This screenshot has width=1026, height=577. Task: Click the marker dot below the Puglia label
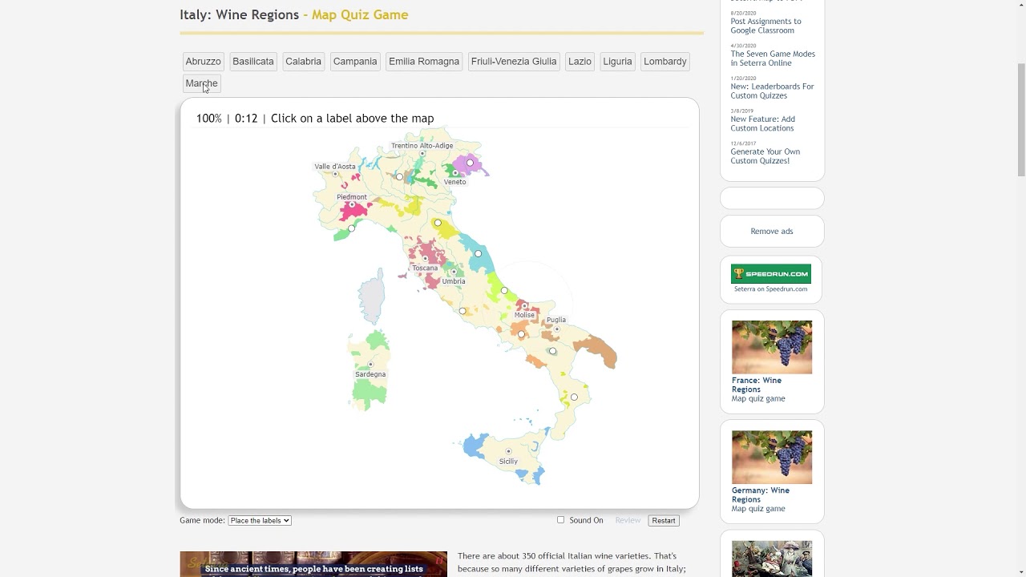click(556, 329)
